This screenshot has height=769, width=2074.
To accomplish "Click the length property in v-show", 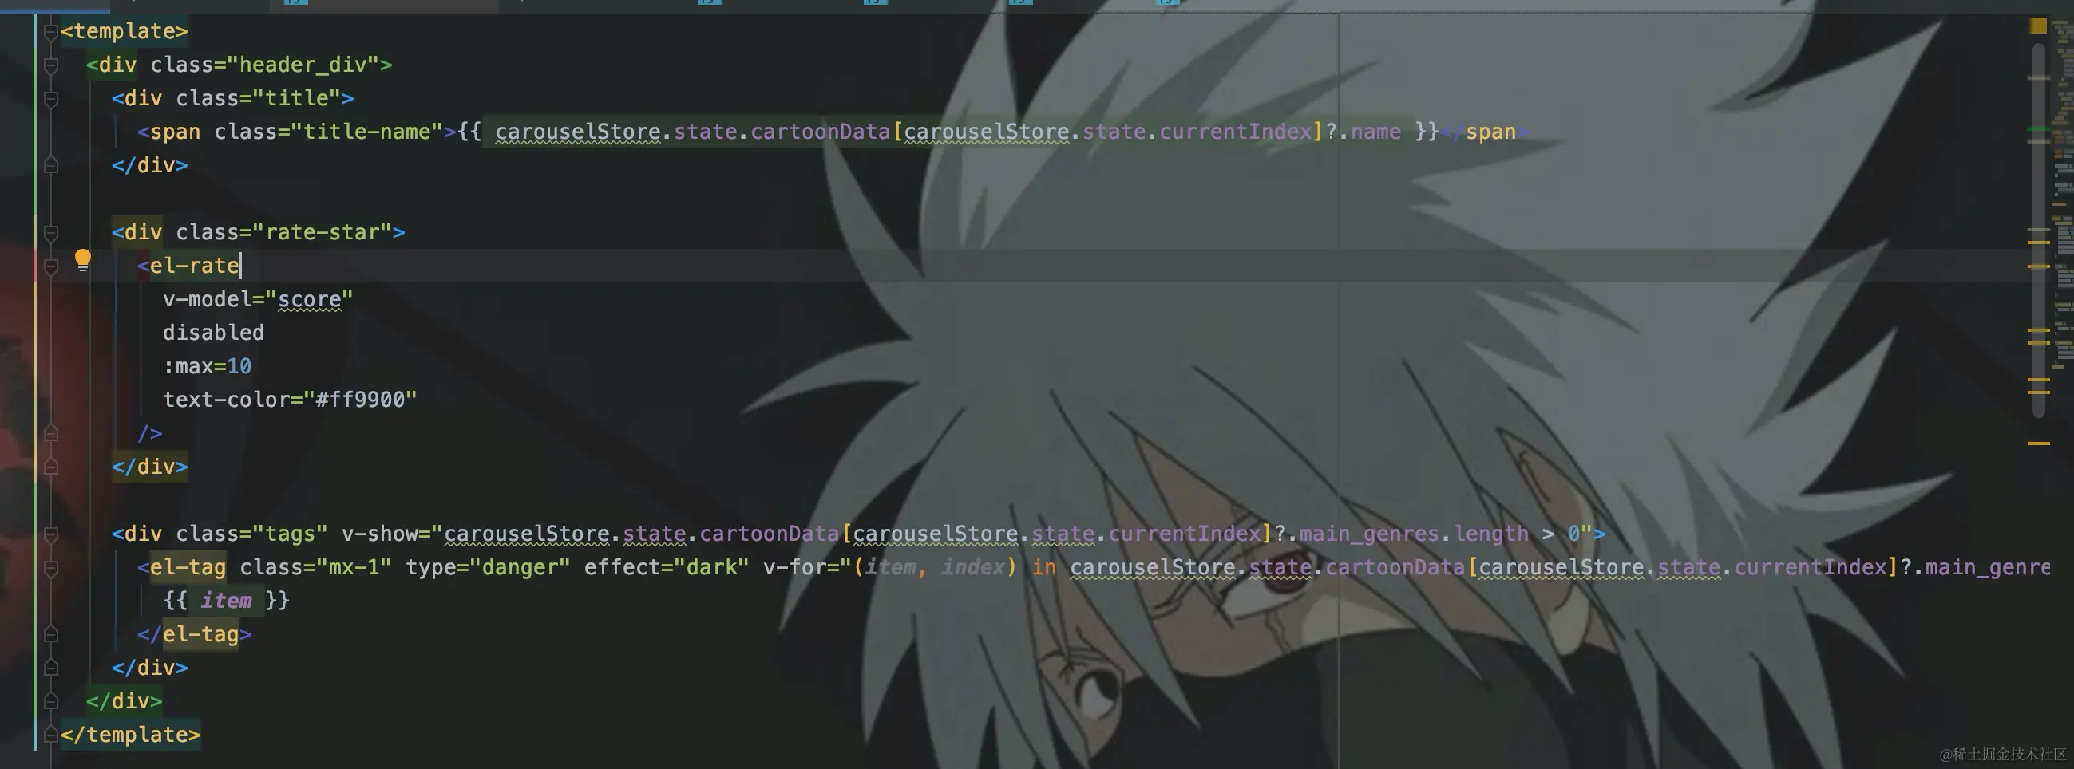I will (1491, 534).
